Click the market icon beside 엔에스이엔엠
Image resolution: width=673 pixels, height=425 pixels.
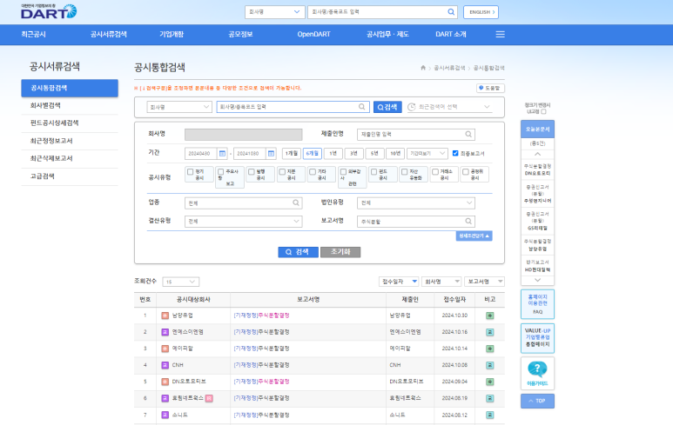coord(165,332)
